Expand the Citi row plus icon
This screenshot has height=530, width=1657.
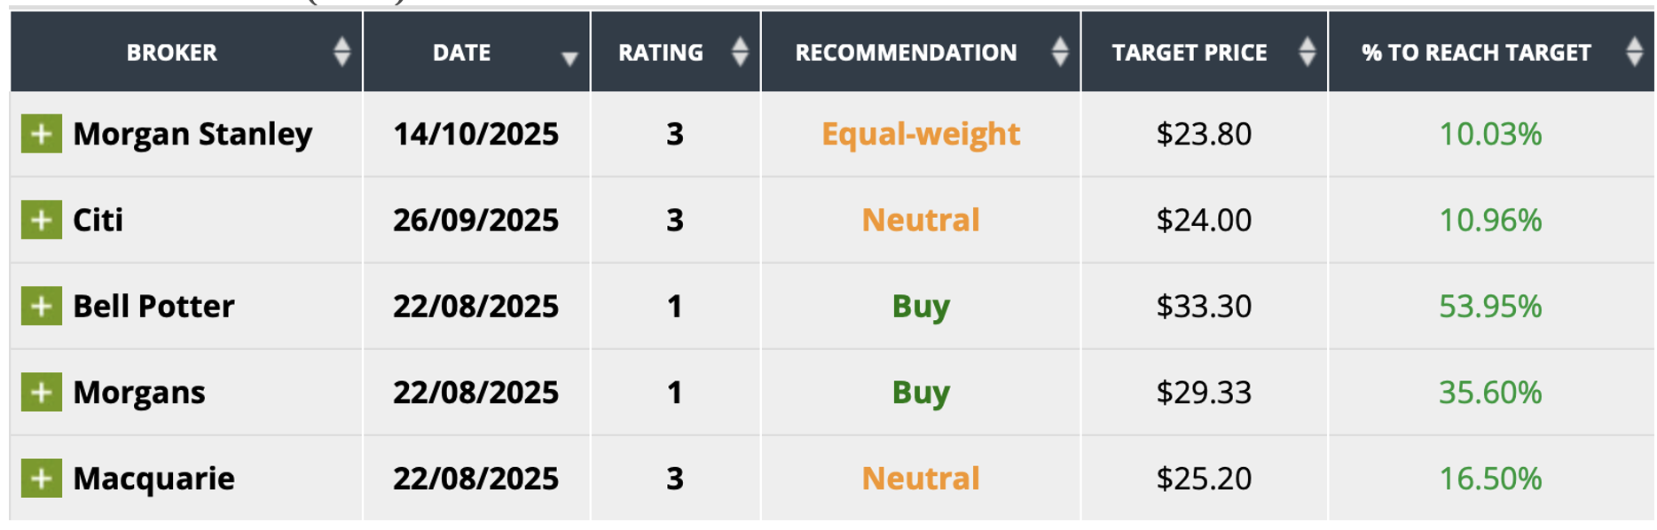(41, 220)
